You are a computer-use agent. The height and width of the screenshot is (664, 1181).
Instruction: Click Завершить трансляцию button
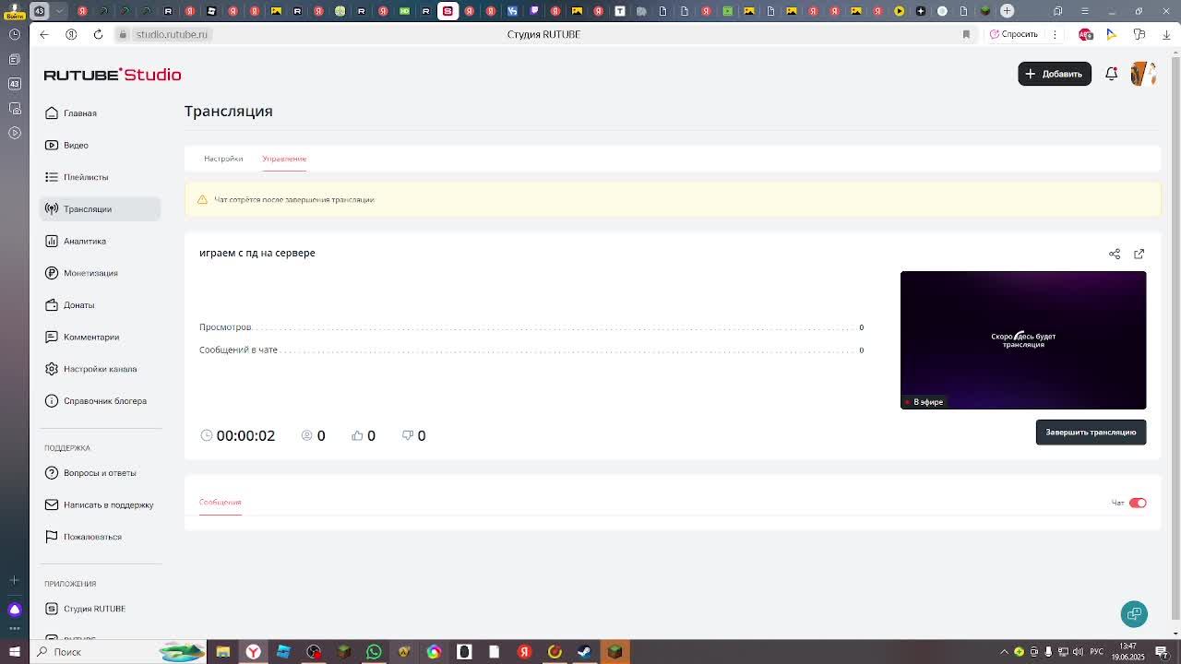(1091, 433)
